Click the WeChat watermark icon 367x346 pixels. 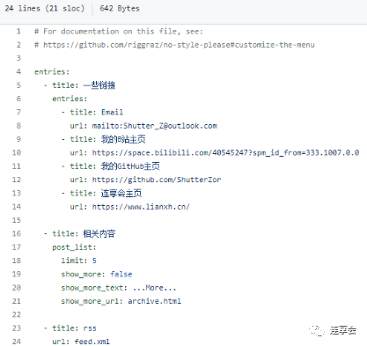(x=316, y=330)
